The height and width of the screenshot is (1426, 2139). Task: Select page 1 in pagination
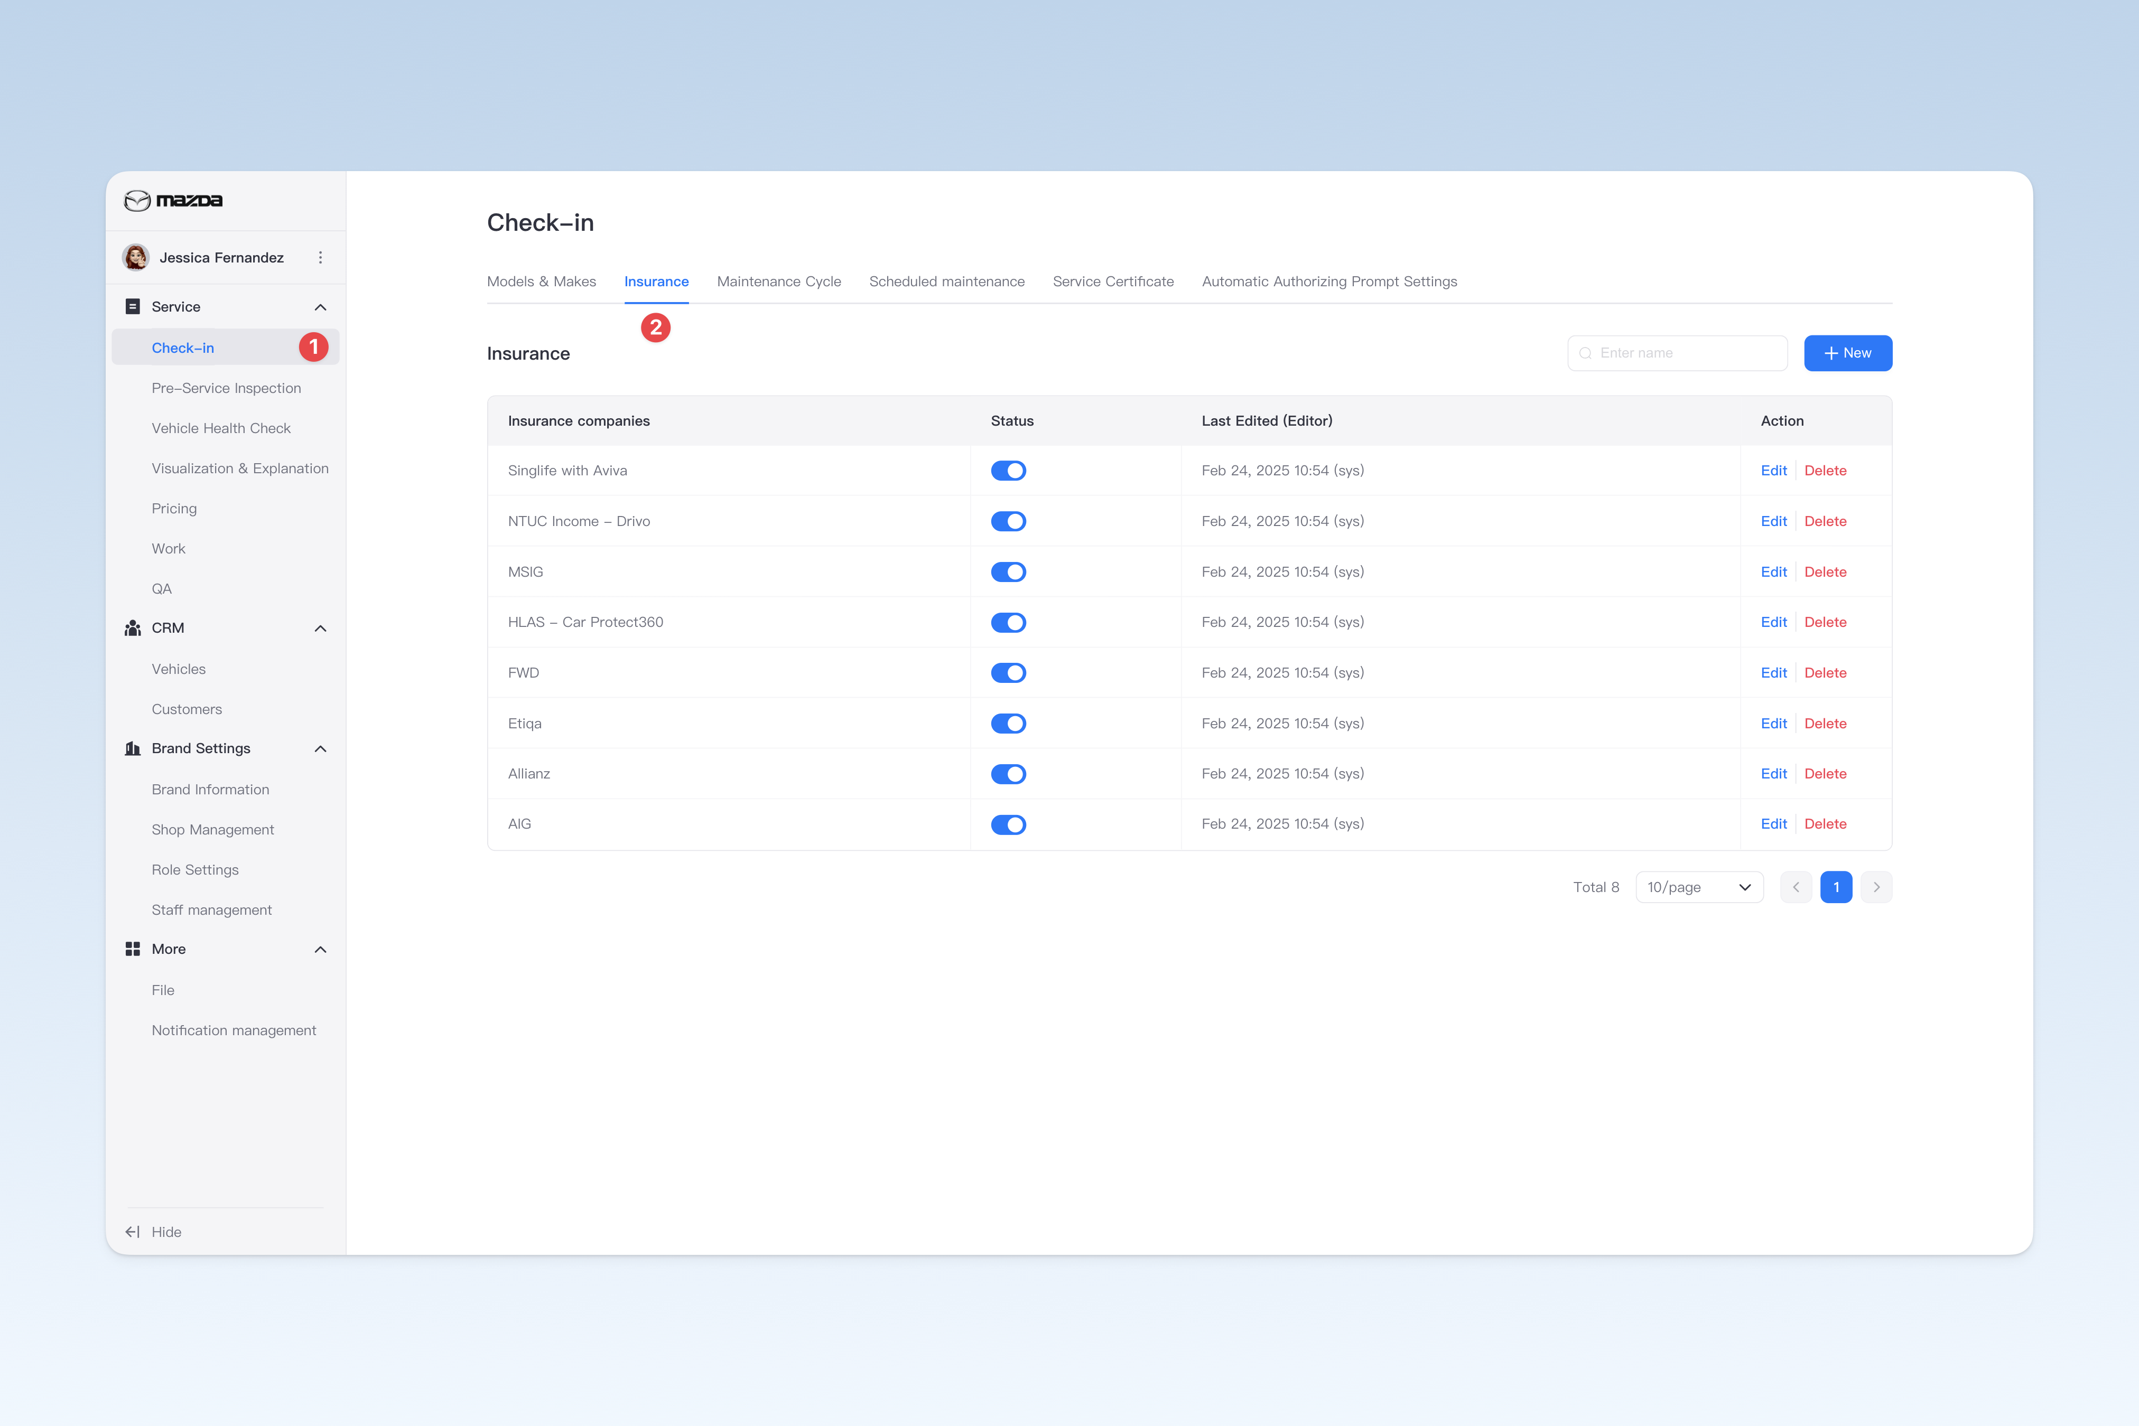coord(1836,888)
